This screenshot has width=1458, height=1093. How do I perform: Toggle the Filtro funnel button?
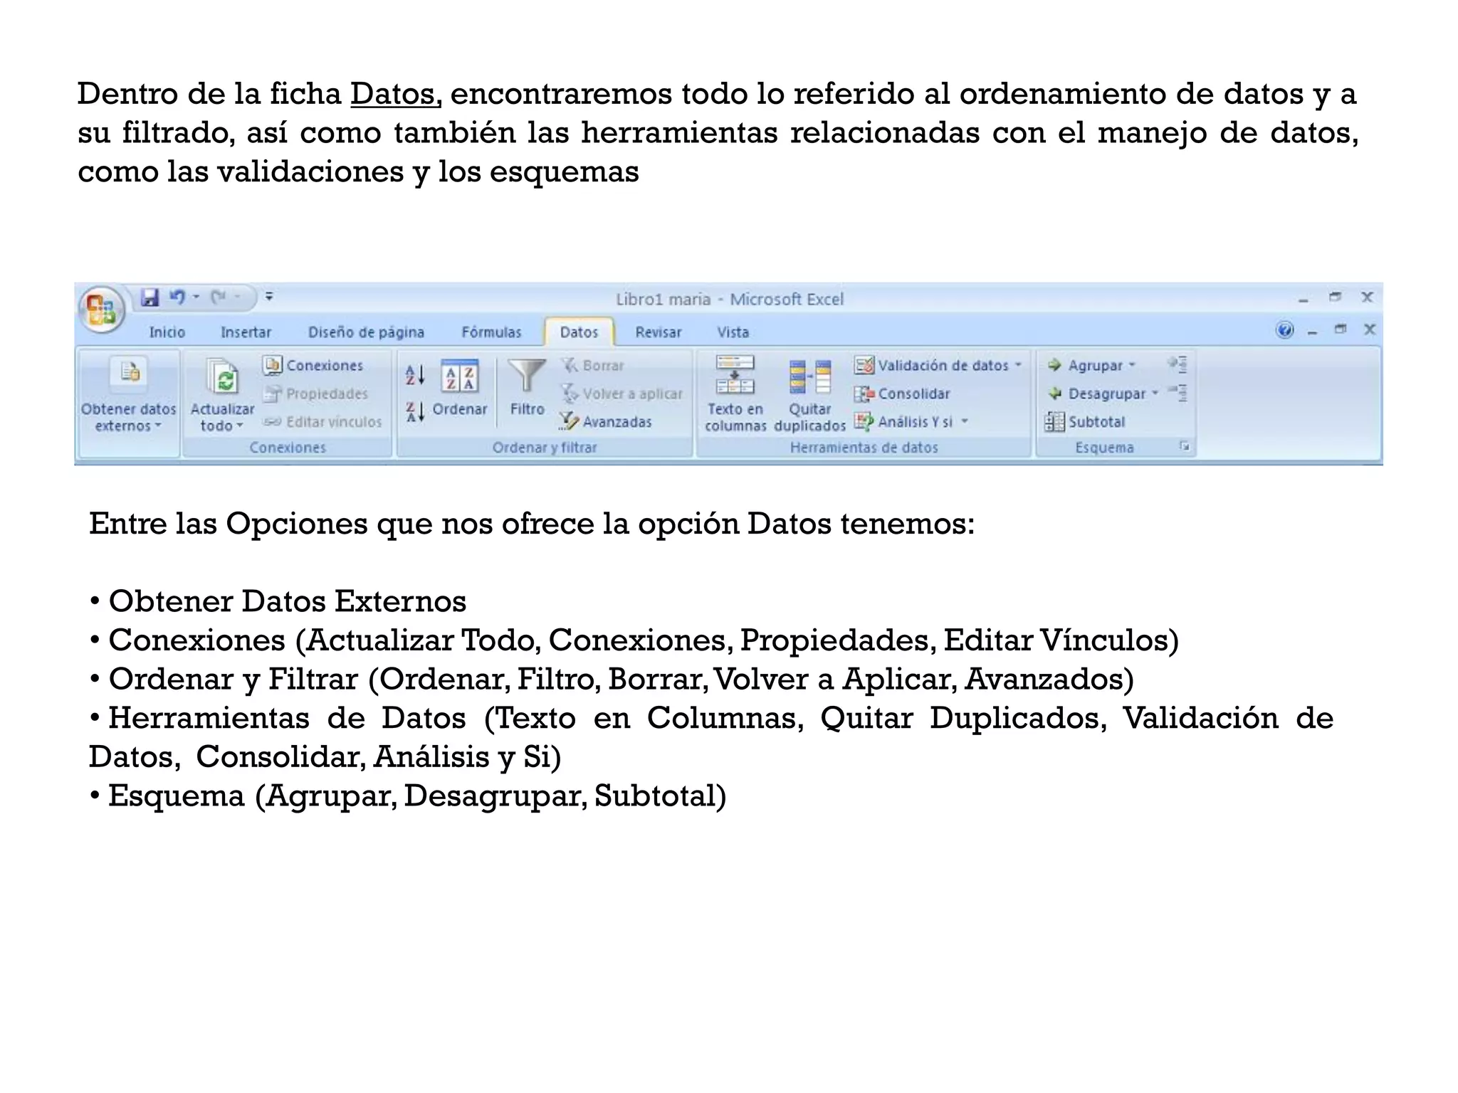[527, 389]
